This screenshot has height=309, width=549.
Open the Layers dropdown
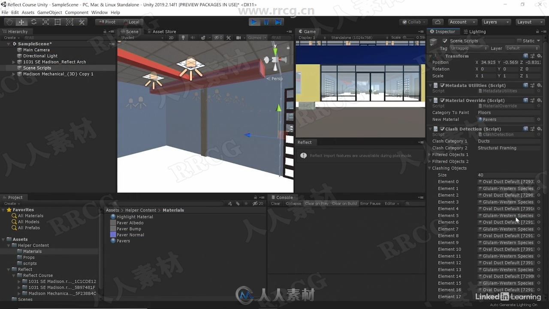496,22
